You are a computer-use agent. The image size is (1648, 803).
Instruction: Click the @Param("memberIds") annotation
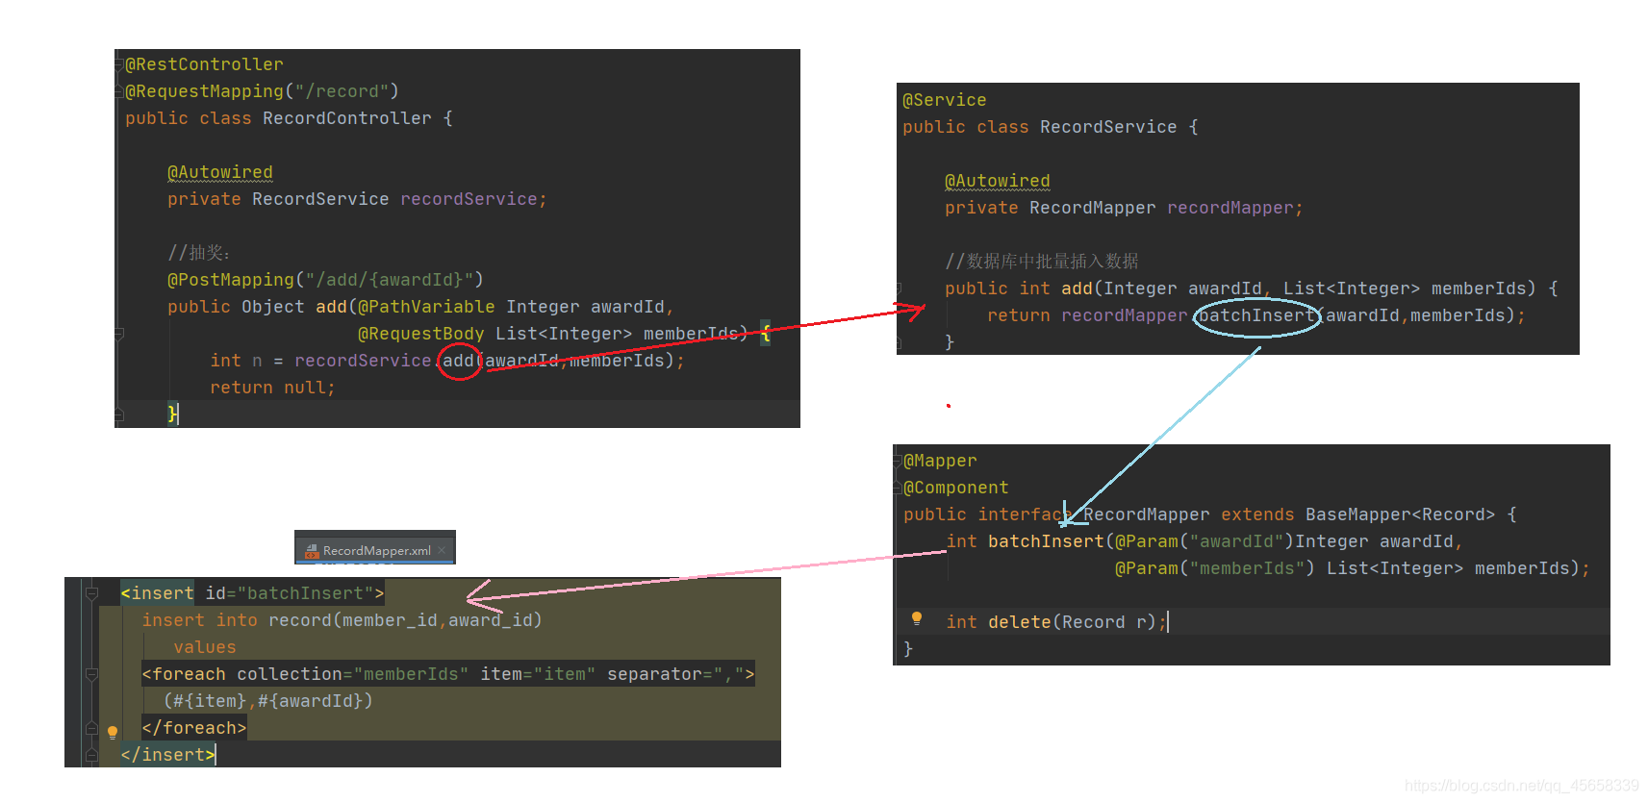tap(1214, 568)
